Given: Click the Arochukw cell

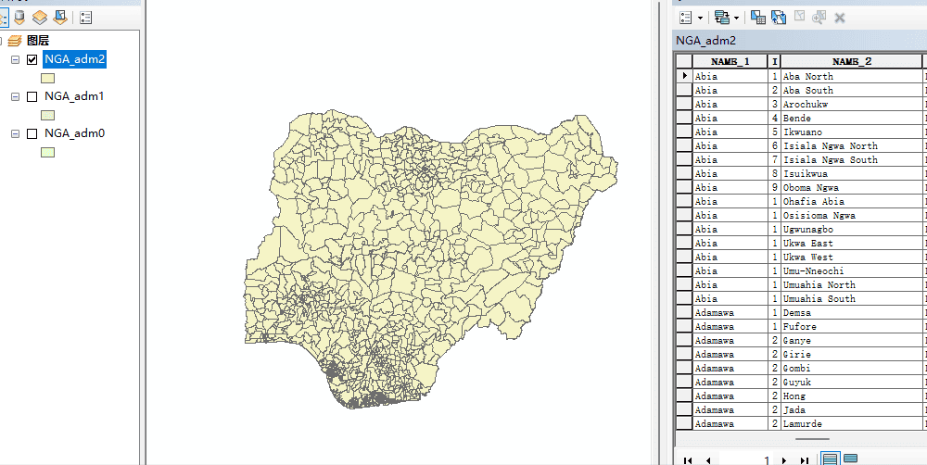Looking at the screenshot, I should coord(852,104).
